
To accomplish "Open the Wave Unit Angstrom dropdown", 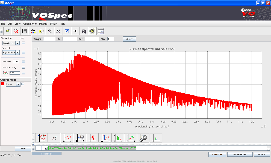I will coord(17,43).
